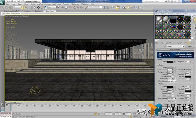The height and width of the screenshot is (118, 196).
Task: Click the Render Production teapot icon
Action: pyautogui.click(x=141, y=7)
